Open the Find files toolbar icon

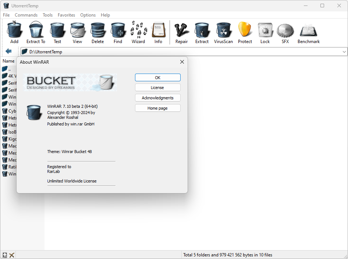tap(118, 30)
